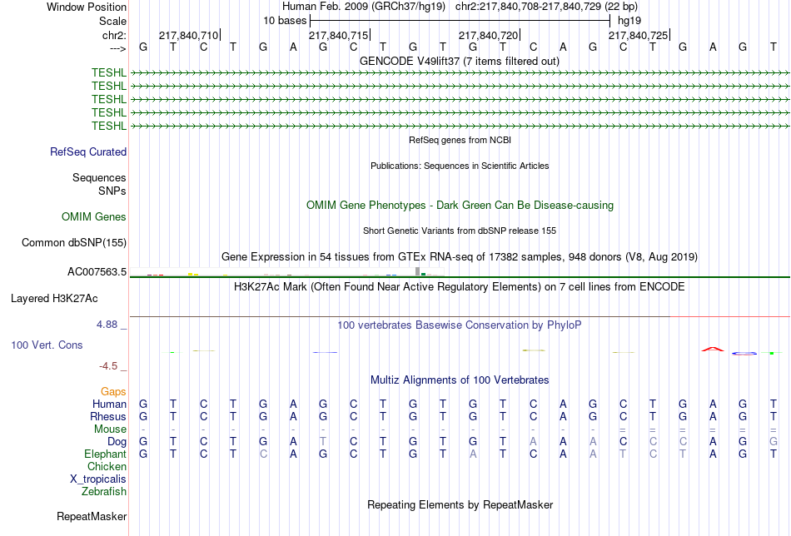
Task: Click GENCODE V49lift37 track title
Action: point(460,61)
